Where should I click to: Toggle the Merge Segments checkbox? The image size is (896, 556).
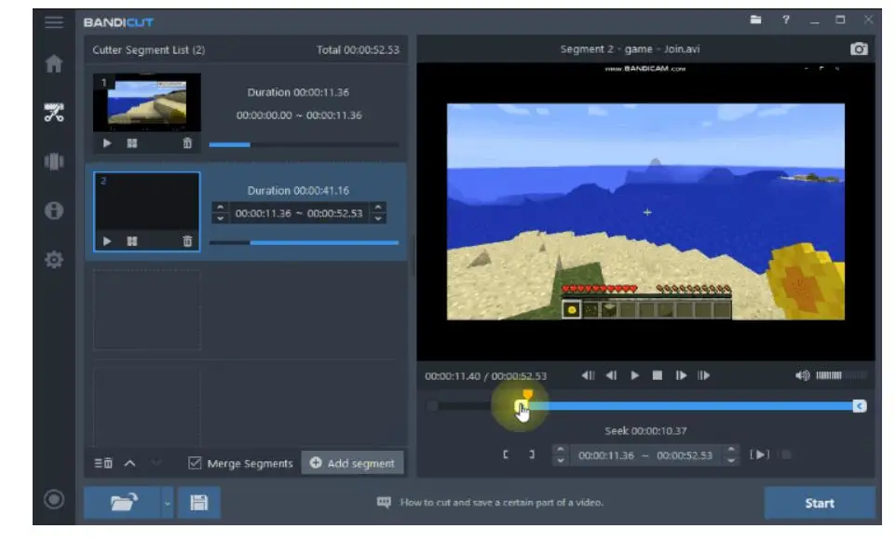click(195, 463)
